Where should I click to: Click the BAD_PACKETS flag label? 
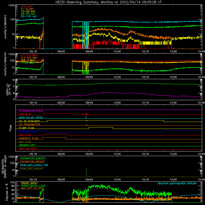(x=28, y=149)
